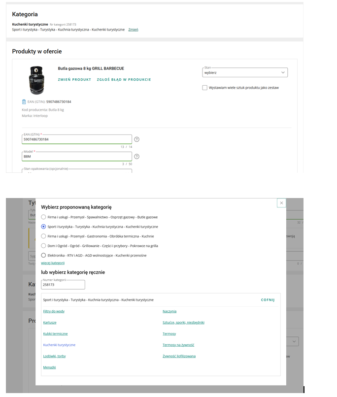
Task: Close the category selection dialog
Action: tap(281, 203)
